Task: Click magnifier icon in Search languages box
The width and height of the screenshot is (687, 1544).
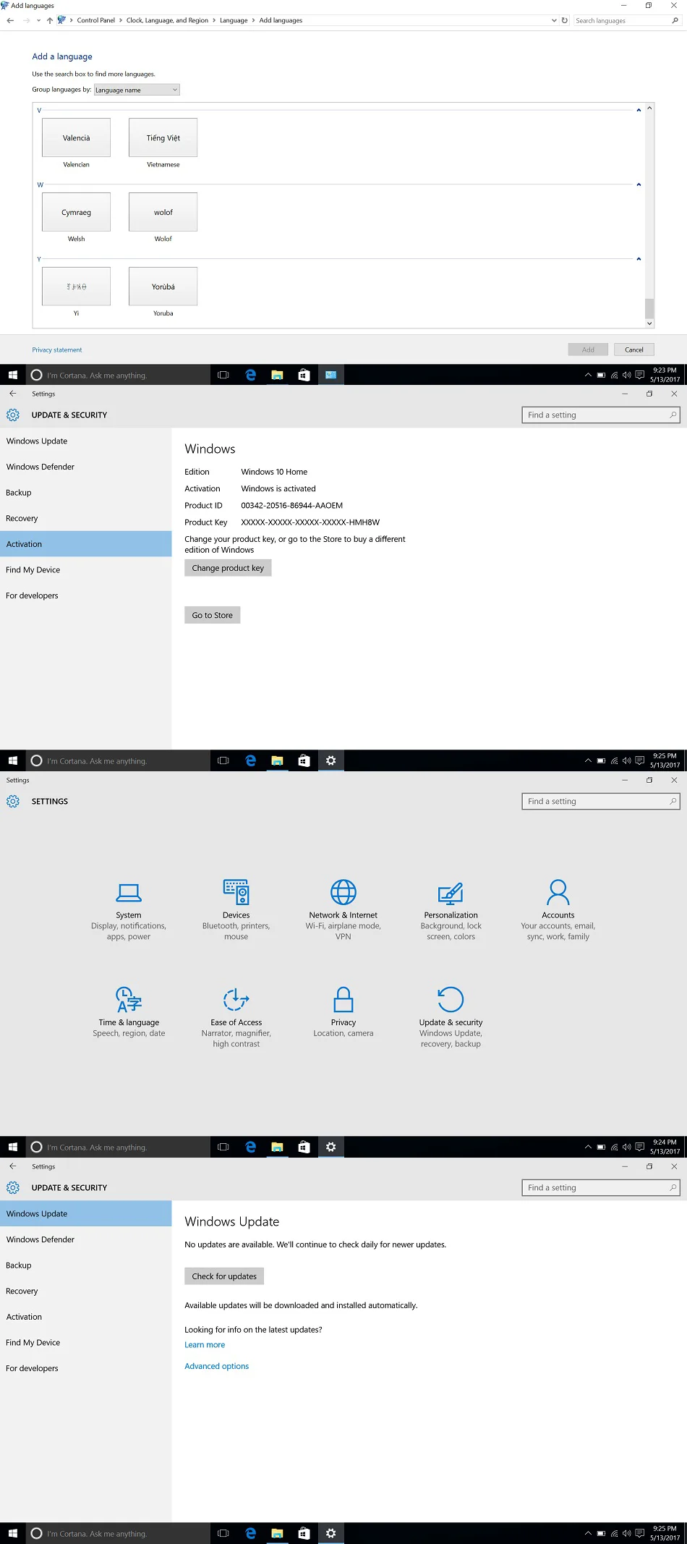Action: tap(675, 20)
